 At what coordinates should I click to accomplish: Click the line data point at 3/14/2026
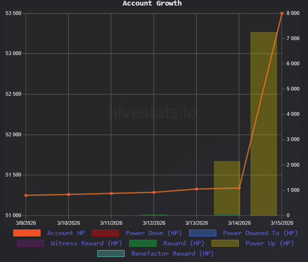[x=239, y=188]
